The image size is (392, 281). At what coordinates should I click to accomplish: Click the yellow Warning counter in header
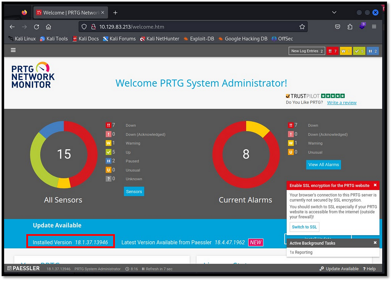[x=346, y=51]
